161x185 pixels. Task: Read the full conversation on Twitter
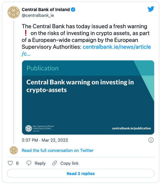click(58, 151)
